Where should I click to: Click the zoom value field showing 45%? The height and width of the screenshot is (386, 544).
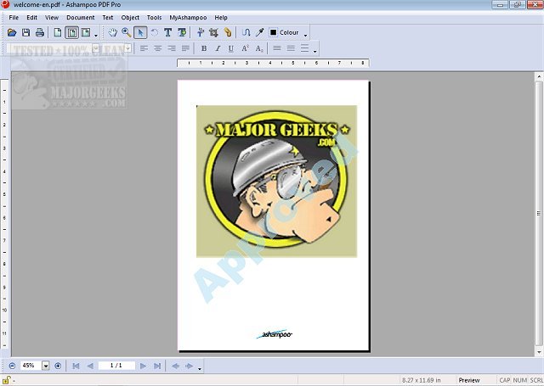pyautogui.click(x=31, y=366)
